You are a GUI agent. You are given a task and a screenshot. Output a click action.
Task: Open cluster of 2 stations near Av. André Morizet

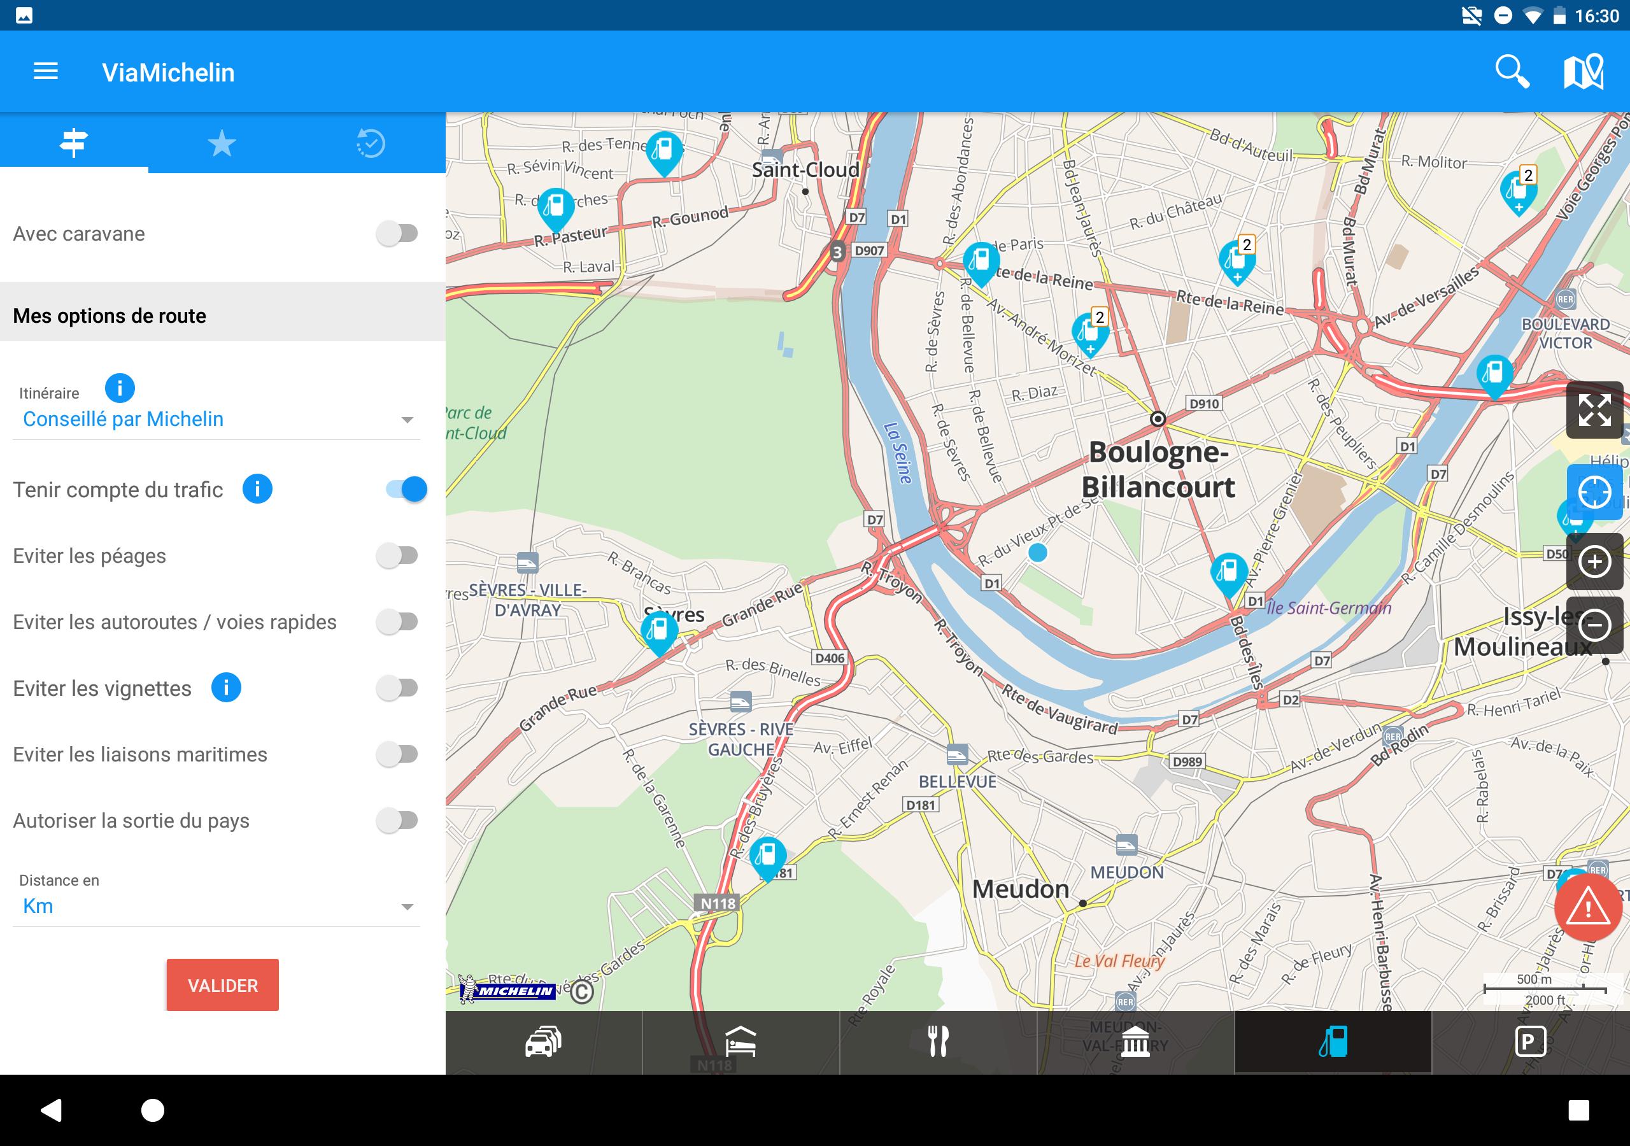[x=1091, y=332]
